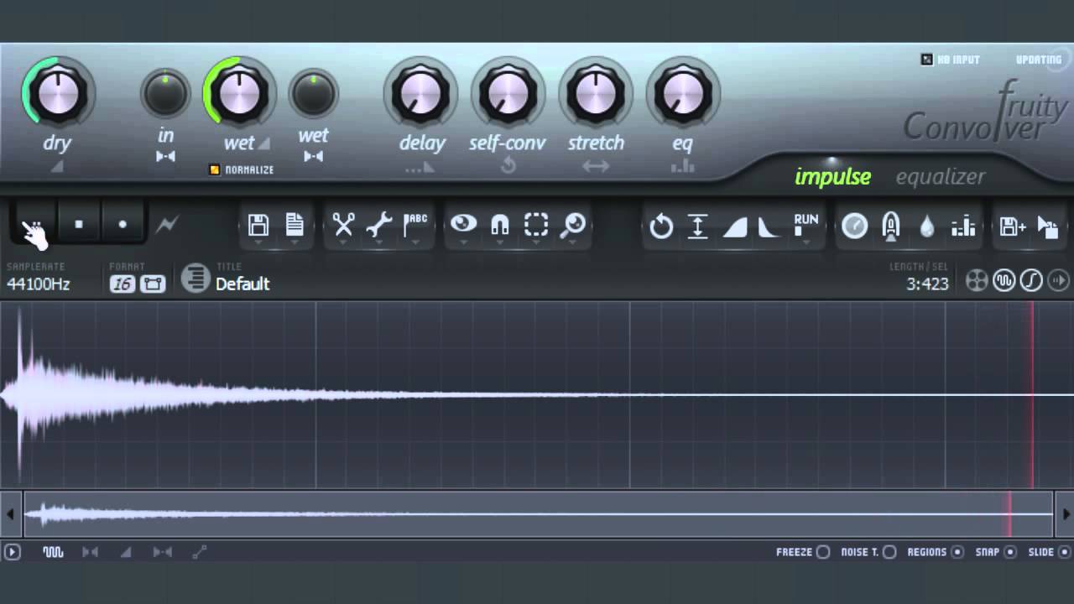Screen dimensions: 1074x604
Task: Toggle the KB Input checkbox
Action: pyautogui.click(x=926, y=60)
